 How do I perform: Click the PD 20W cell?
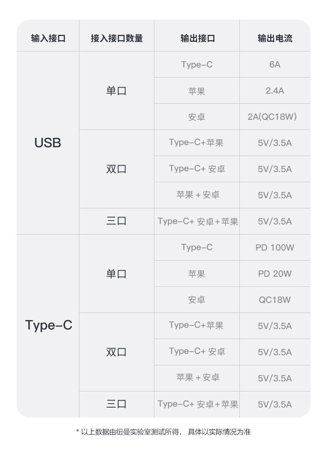(275, 274)
